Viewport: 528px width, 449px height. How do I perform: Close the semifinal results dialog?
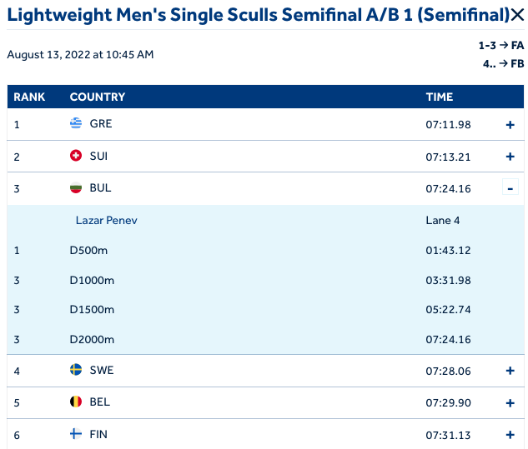(x=517, y=15)
